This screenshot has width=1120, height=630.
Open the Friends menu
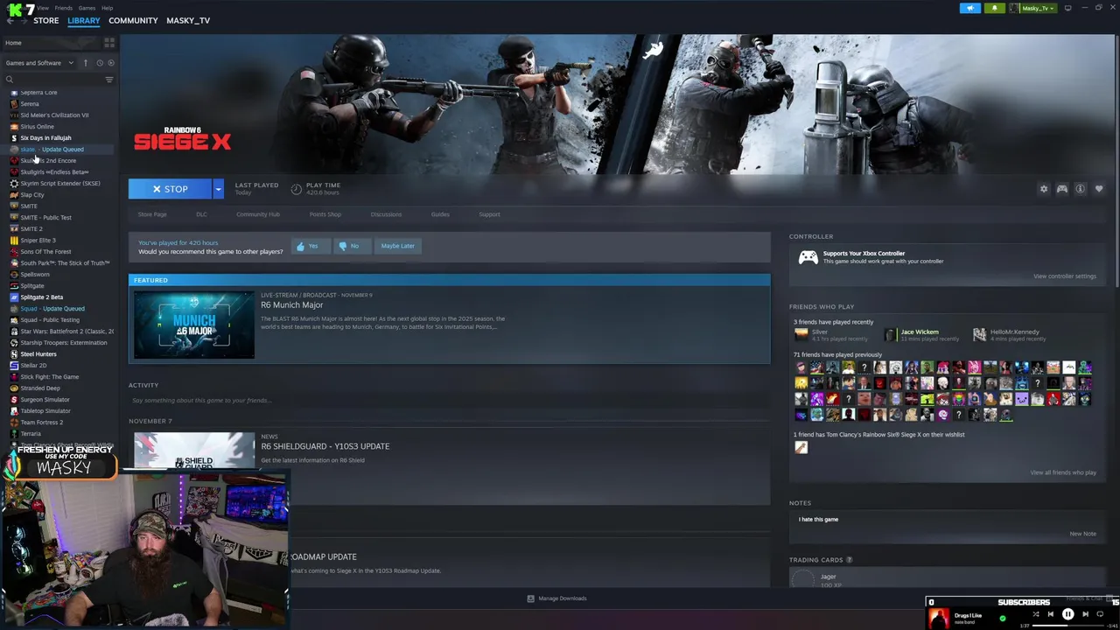[64, 8]
